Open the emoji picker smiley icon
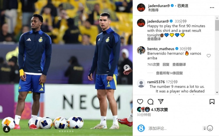 pyautogui.click(x=210, y=128)
